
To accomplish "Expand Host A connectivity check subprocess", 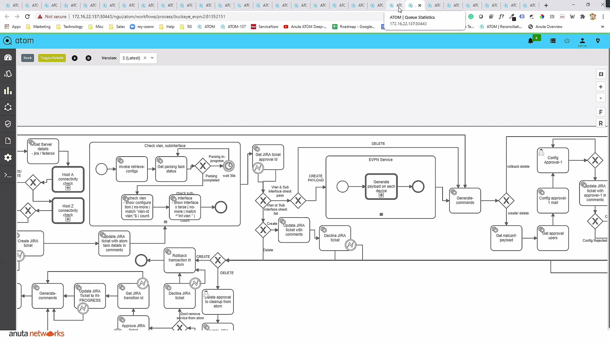I will coord(68,188).
